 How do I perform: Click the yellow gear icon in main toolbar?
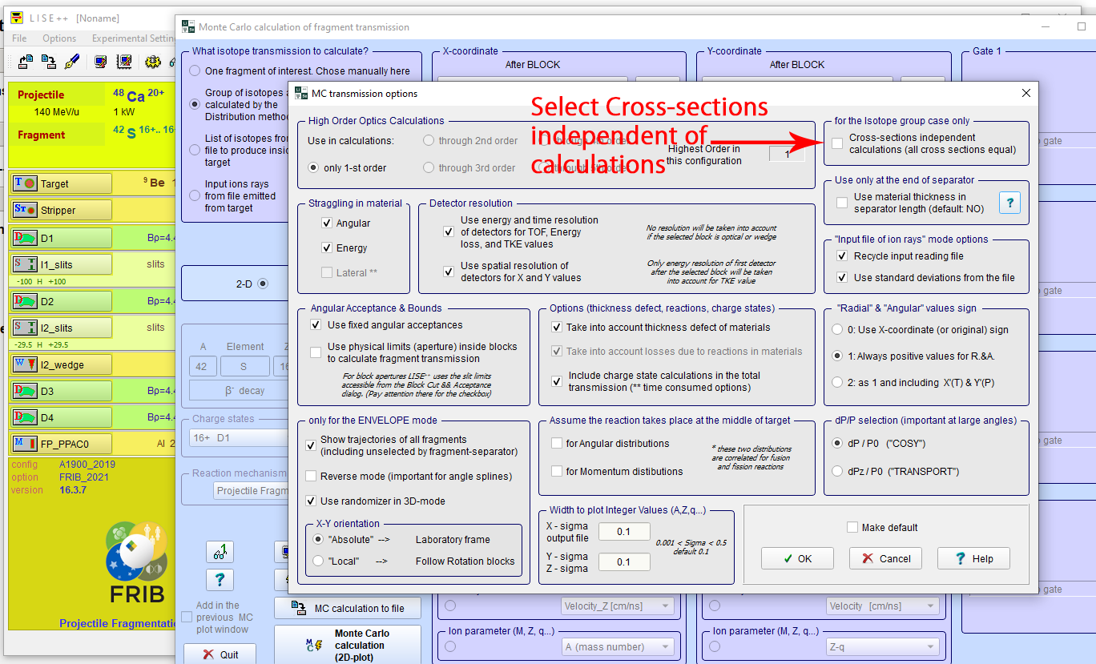[x=152, y=62]
